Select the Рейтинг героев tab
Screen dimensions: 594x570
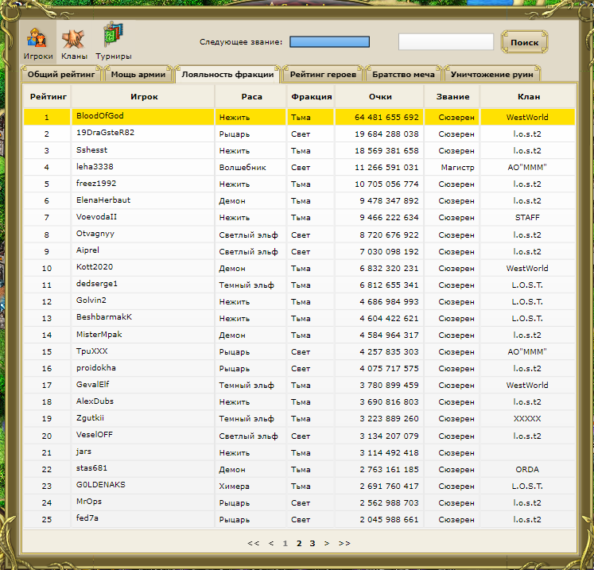click(x=323, y=74)
